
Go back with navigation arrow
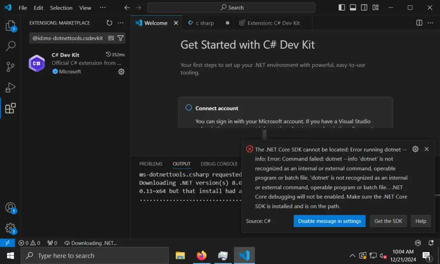click(x=127, y=8)
